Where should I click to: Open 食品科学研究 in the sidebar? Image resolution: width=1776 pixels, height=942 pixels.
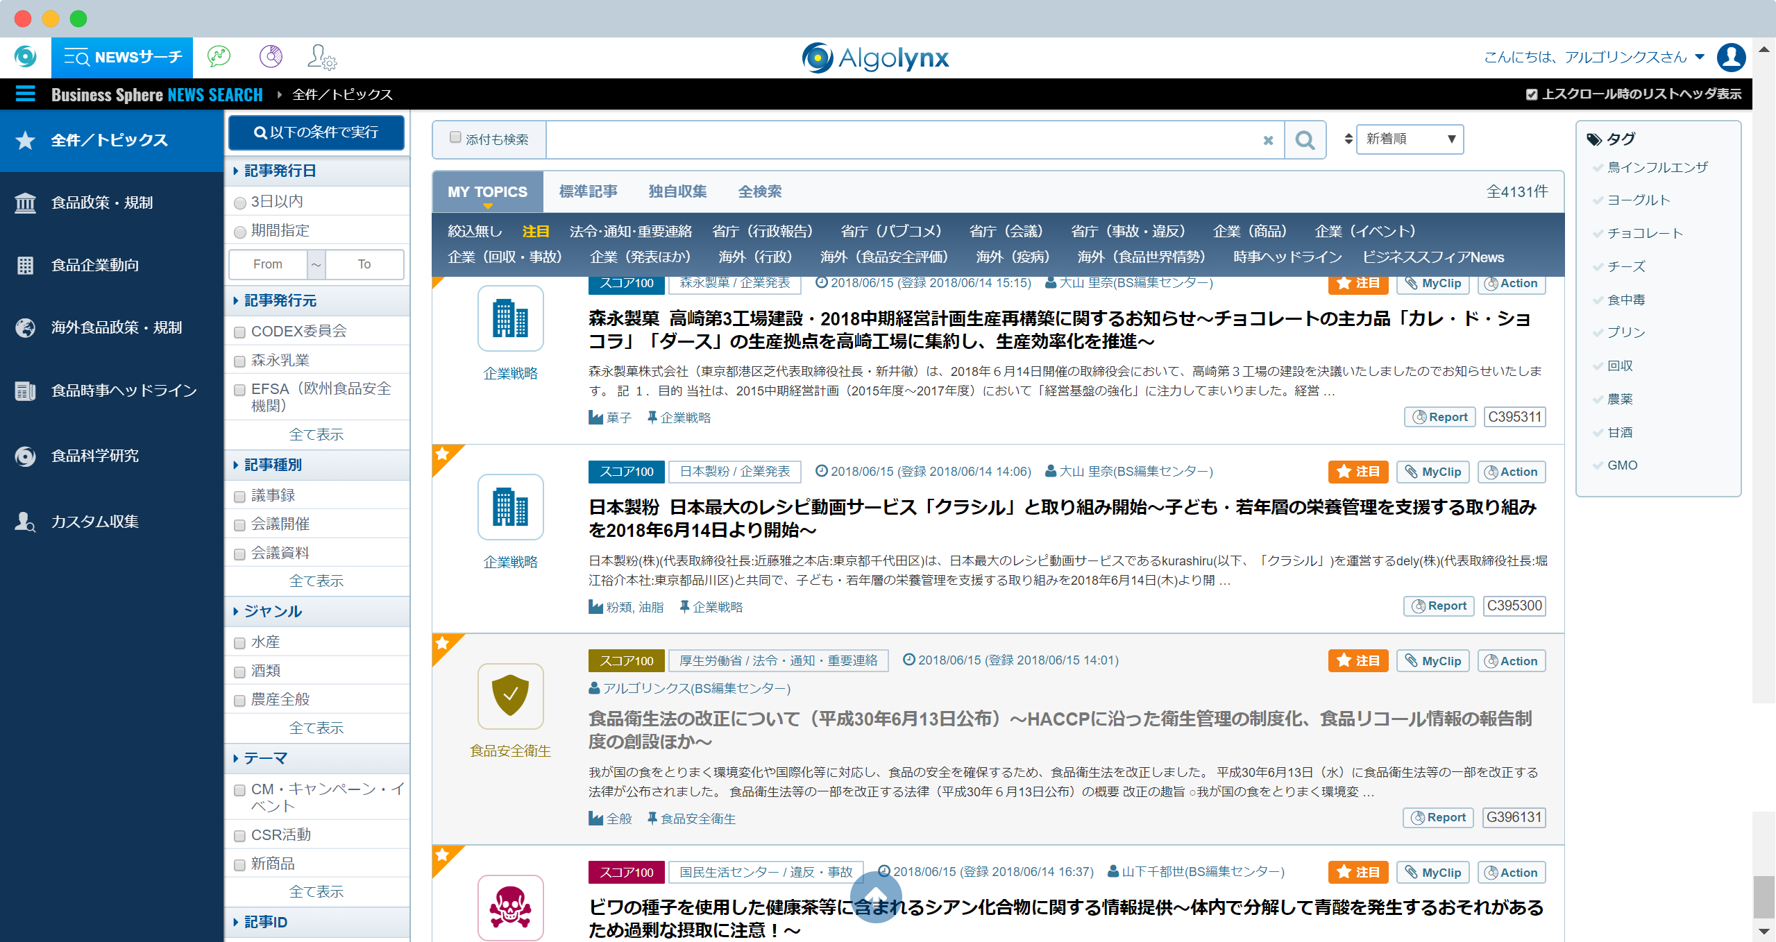tap(112, 456)
